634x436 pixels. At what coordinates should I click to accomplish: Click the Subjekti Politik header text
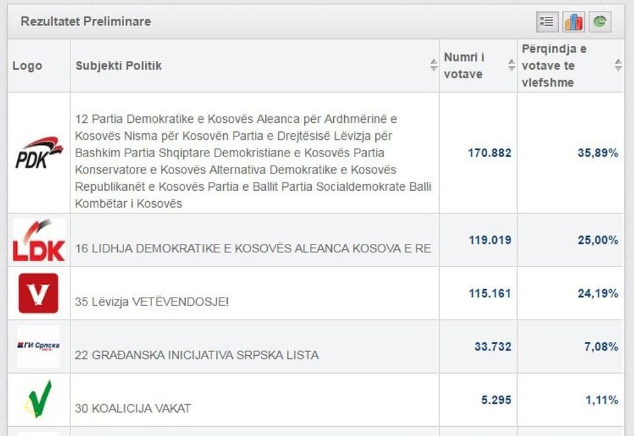pyautogui.click(x=118, y=66)
